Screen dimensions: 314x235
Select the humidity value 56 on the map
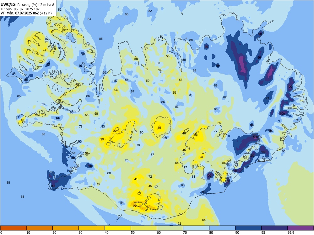tap(224, 163)
